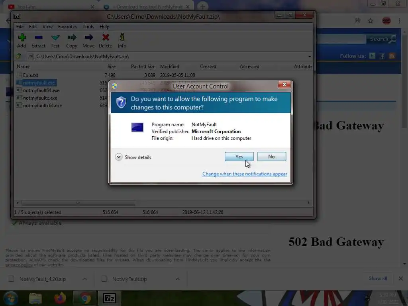
Task: Open the Help menu in 7-Zip
Action: (x=104, y=27)
